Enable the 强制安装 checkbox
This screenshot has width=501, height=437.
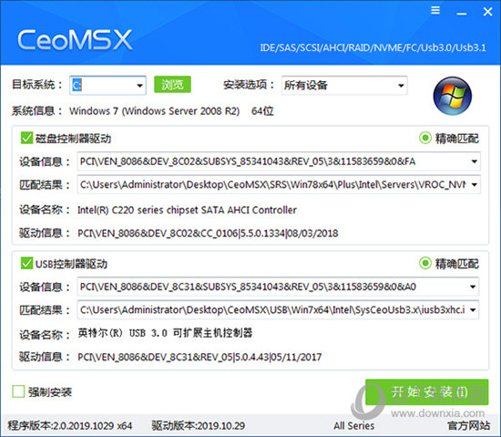18,391
